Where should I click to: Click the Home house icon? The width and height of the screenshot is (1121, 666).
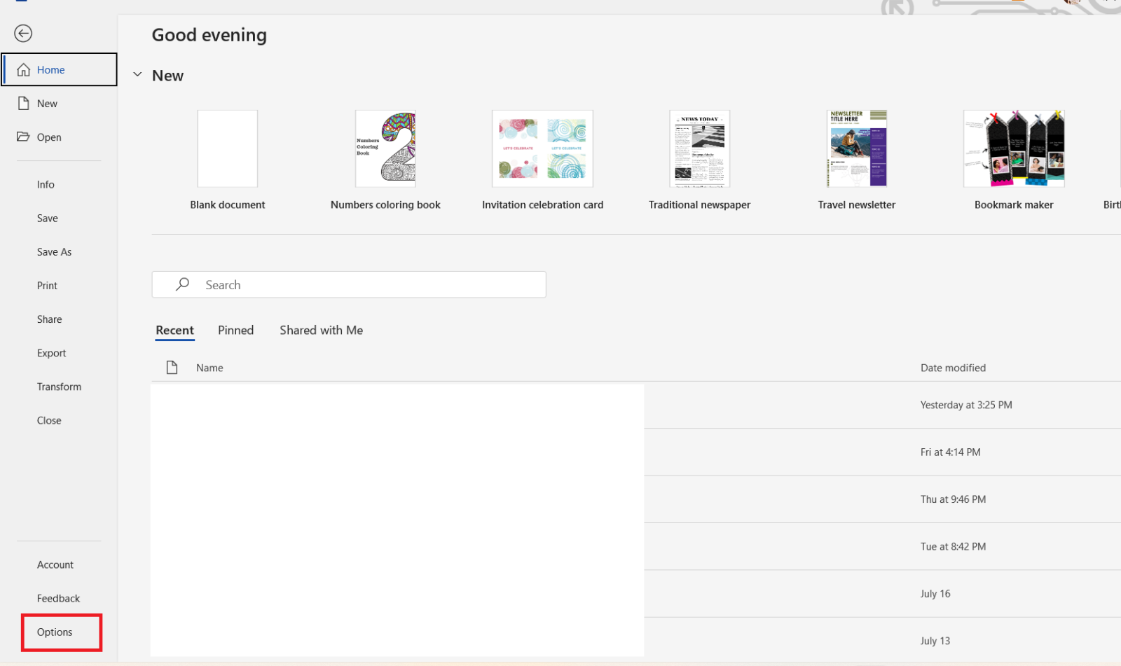point(24,69)
